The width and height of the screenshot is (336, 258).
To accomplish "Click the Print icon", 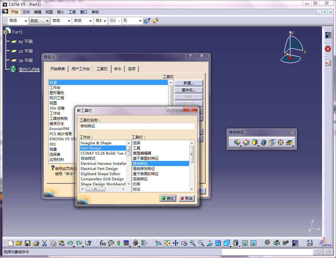I will tap(36, 243).
